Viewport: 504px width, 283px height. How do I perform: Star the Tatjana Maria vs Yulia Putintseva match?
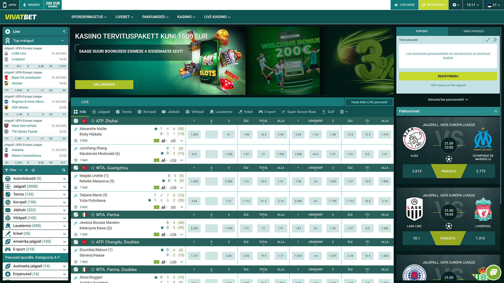point(76,207)
